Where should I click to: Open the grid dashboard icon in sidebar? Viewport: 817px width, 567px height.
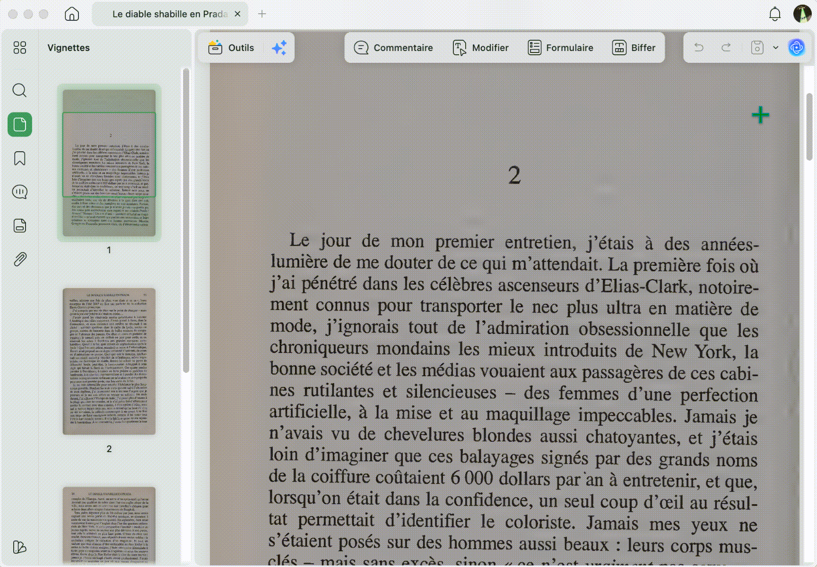(20, 48)
